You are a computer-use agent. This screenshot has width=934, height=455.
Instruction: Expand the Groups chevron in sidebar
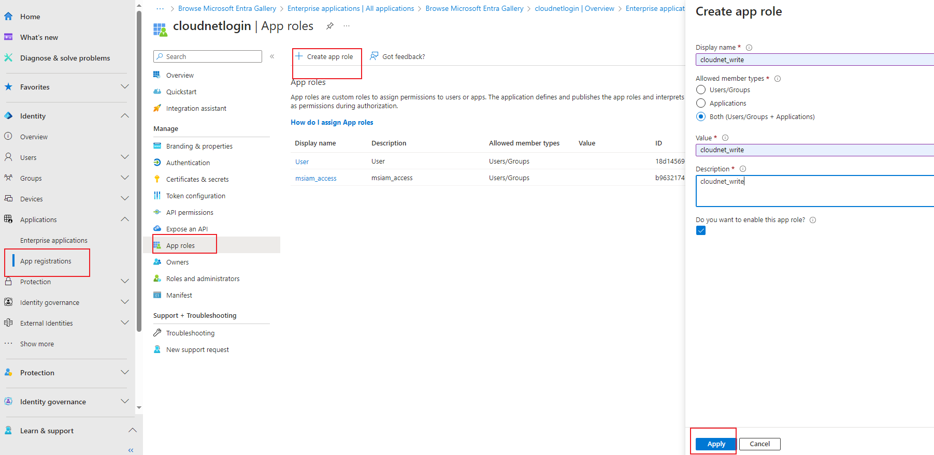tap(124, 178)
